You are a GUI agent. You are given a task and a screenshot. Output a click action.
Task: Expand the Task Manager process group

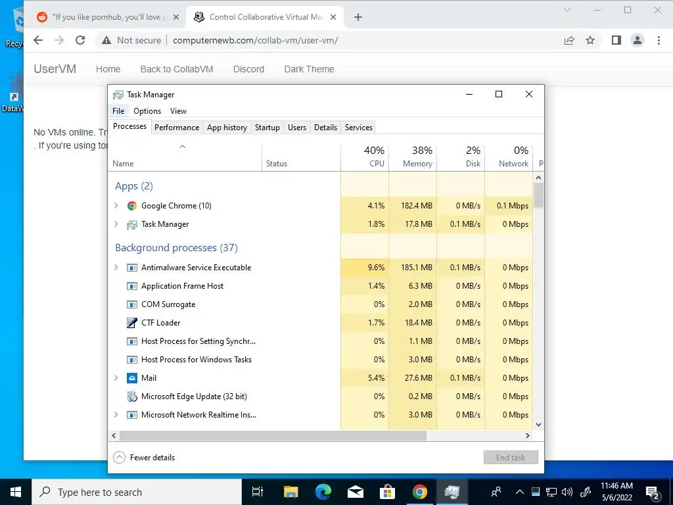pos(116,224)
